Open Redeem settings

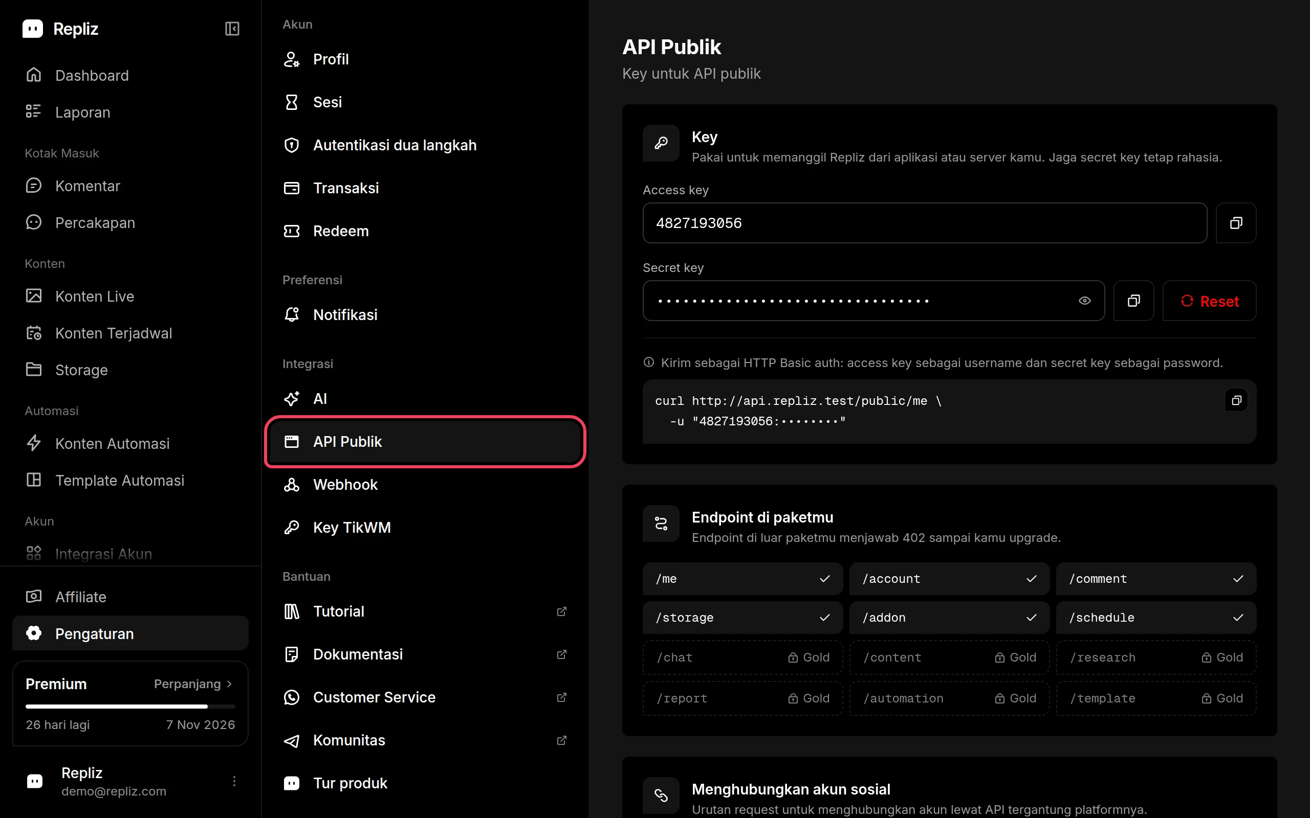click(425, 231)
